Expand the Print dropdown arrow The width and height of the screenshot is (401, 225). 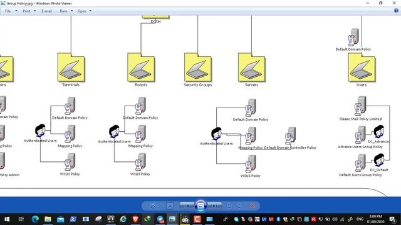pyautogui.click(x=35, y=11)
